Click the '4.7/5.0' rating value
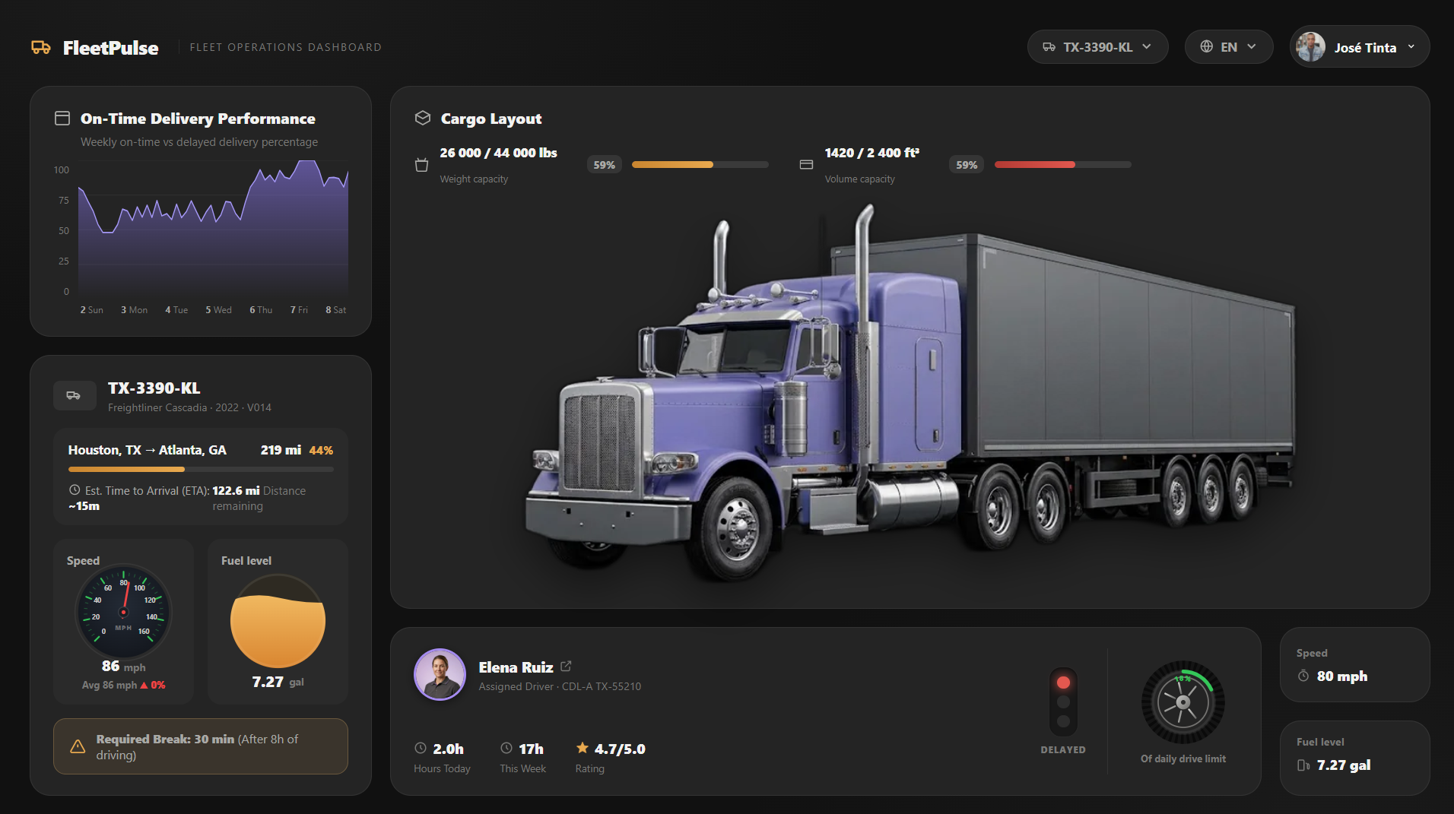Viewport: 1454px width, 814px height. click(x=620, y=749)
